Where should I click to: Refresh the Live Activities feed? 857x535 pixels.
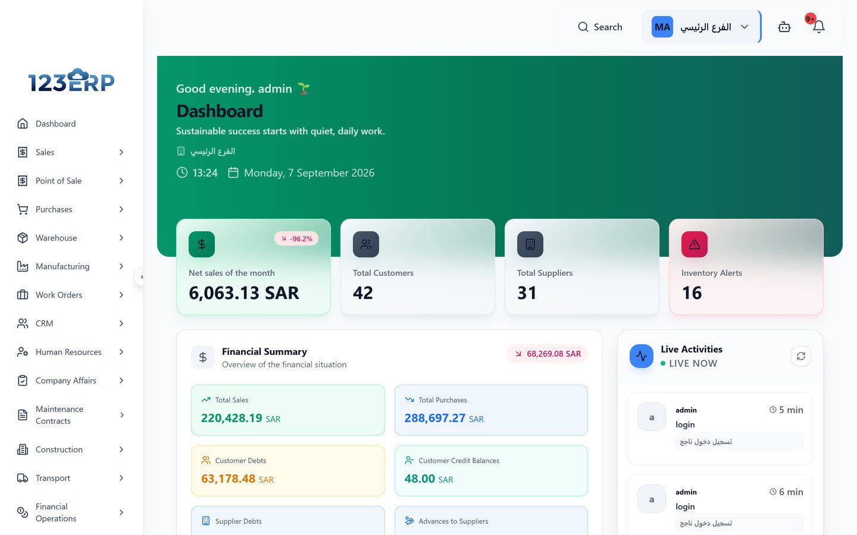[801, 356]
